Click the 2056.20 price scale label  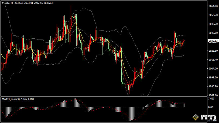(x=213, y=15)
